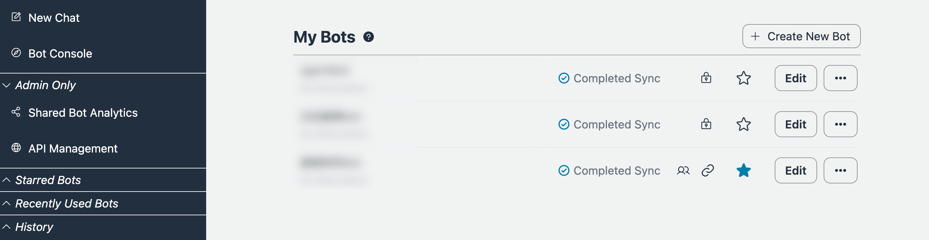Edit the second bot
The height and width of the screenshot is (240, 929).
(795, 124)
